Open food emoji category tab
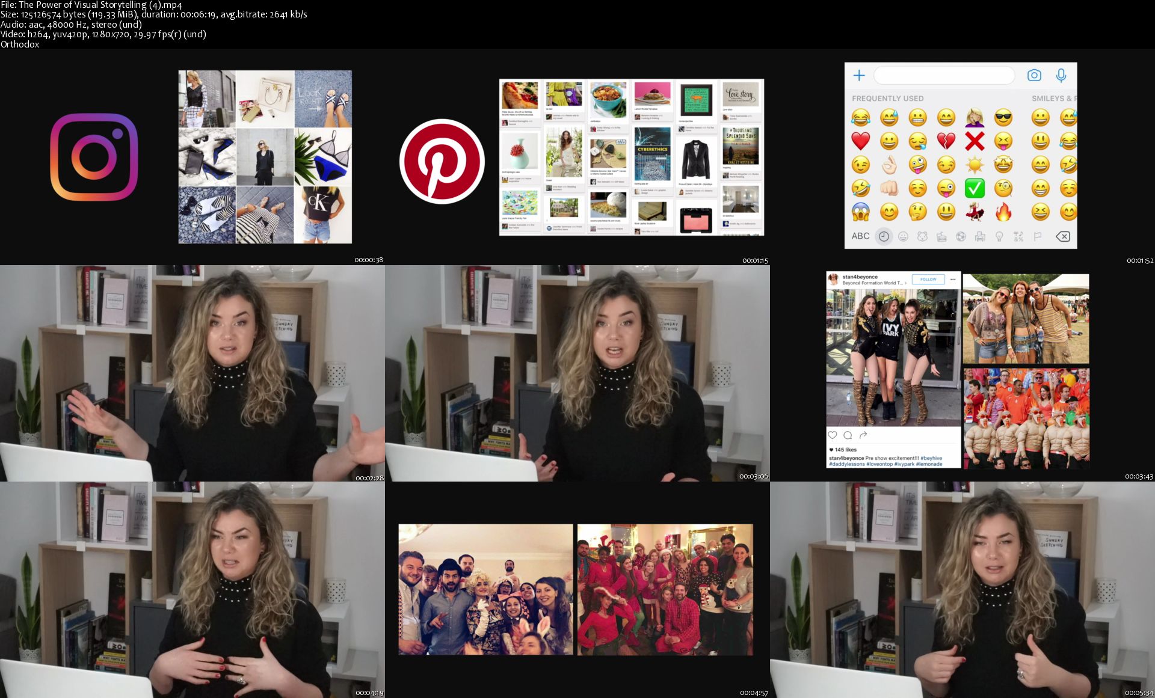The width and height of the screenshot is (1155, 698). 941,236
